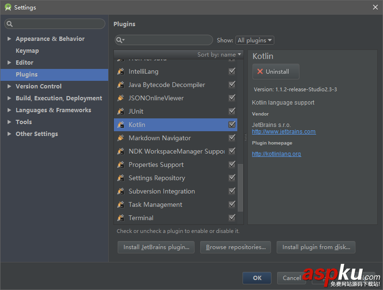The height and width of the screenshot is (290, 383).
Task: Click the Terminal plugin icon
Action: [x=121, y=218]
